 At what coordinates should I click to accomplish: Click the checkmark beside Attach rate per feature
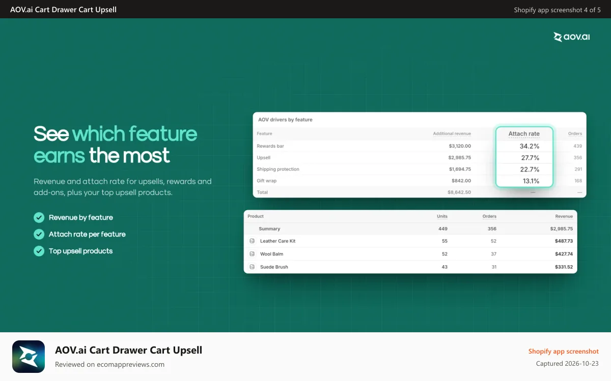coord(39,234)
